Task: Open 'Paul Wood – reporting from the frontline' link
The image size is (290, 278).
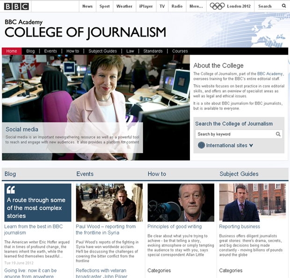Action: (x=106, y=229)
